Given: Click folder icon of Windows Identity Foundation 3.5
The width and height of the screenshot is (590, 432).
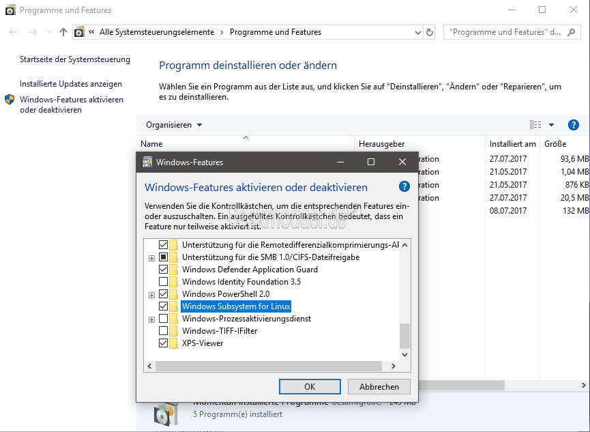Looking at the screenshot, I should (x=173, y=282).
